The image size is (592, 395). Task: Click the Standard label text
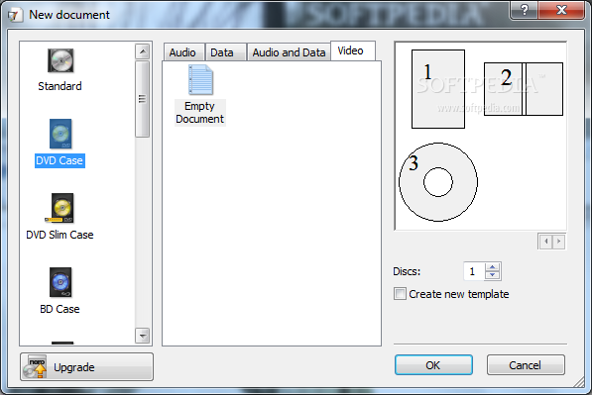pos(59,86)
